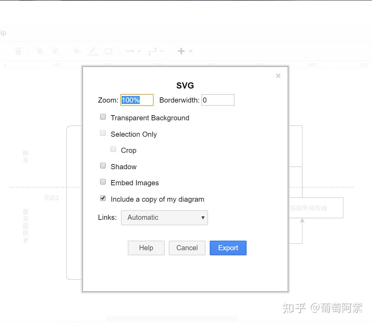Viewport: 372px width, 323px height.
Task: Open the Links dropdown set to Automatic
Action: [x=164, y=218]
